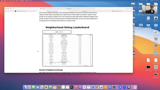Image resolution: width=160 pixels, height=90 pixels.
Task: Go forward in Safari history
Action: 16,8
